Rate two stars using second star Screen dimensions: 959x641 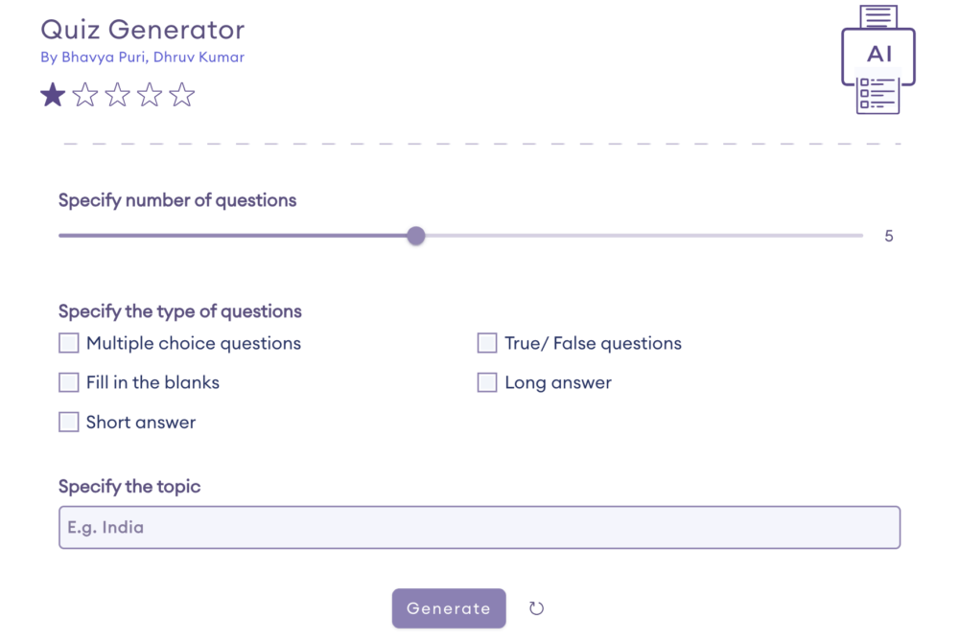(x=85, y=95)
